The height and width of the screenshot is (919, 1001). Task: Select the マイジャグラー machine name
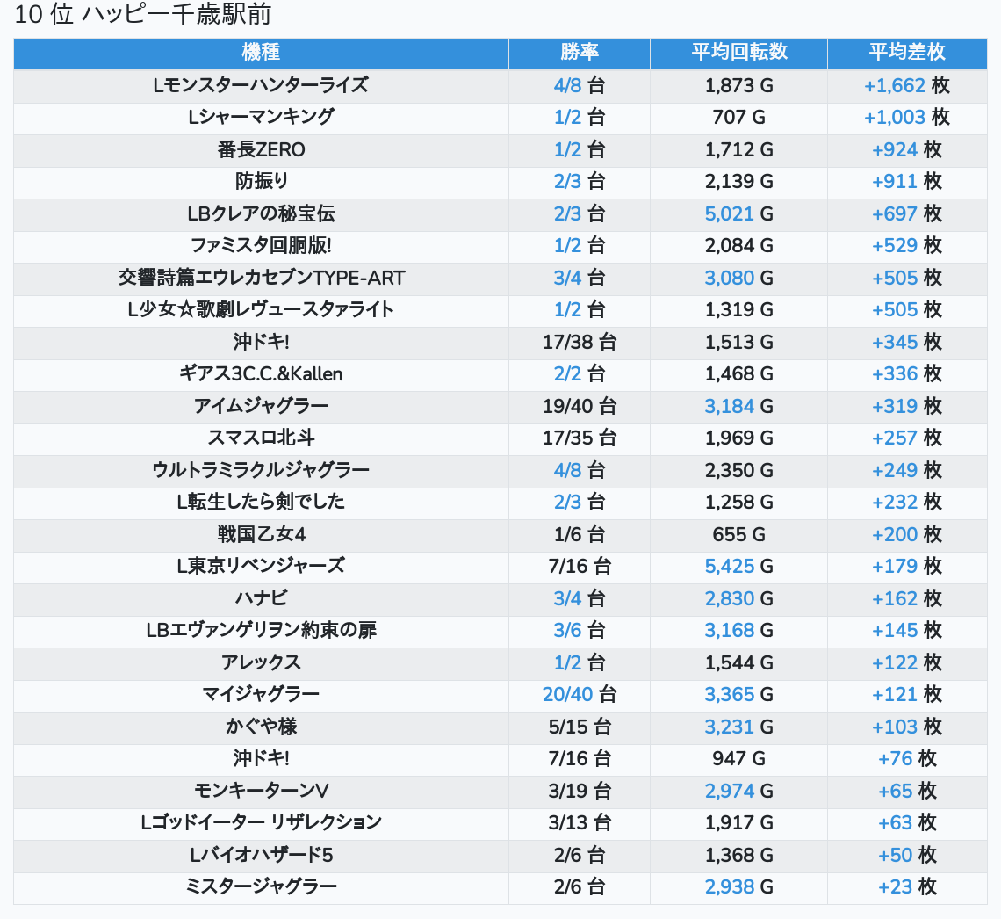(261, 695)
